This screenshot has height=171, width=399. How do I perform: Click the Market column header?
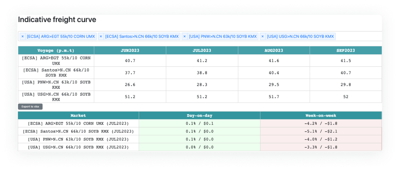click(x=78, y=116)
